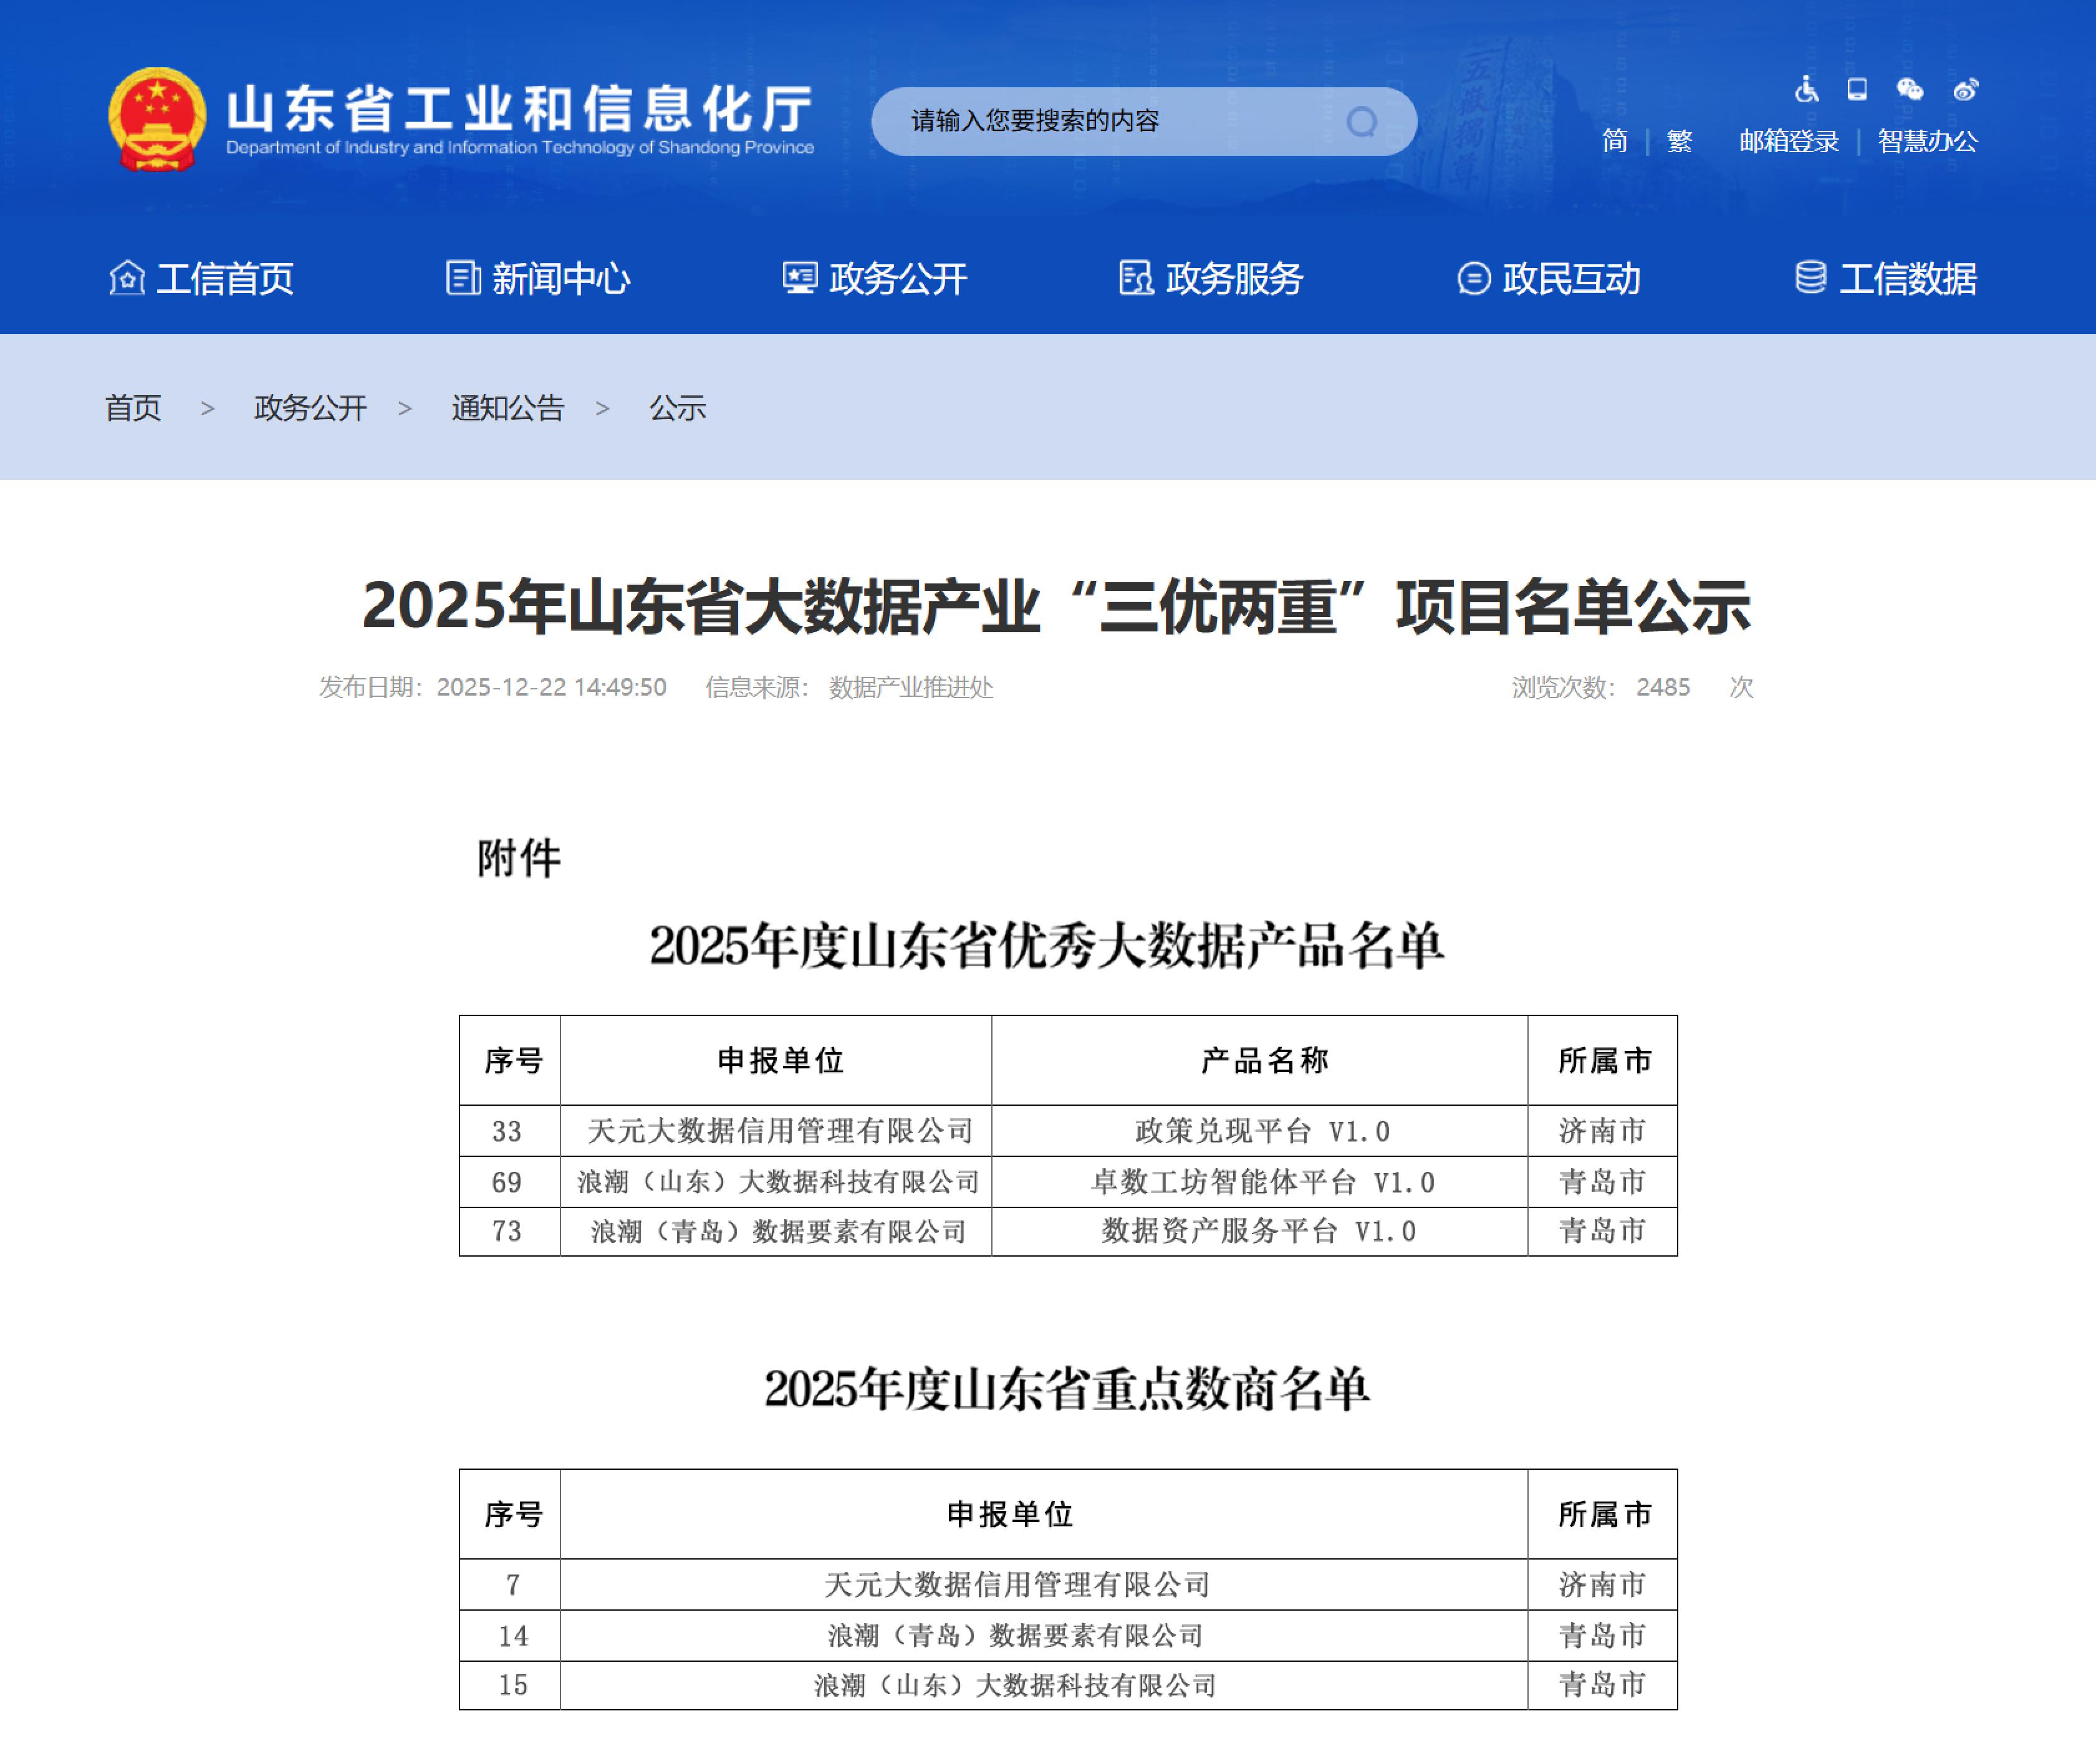Click the national emblem logo

157,120
